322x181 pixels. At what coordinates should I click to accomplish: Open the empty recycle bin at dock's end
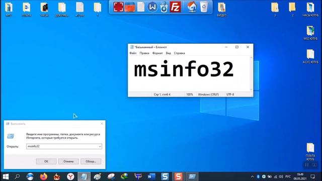(204, 7)
